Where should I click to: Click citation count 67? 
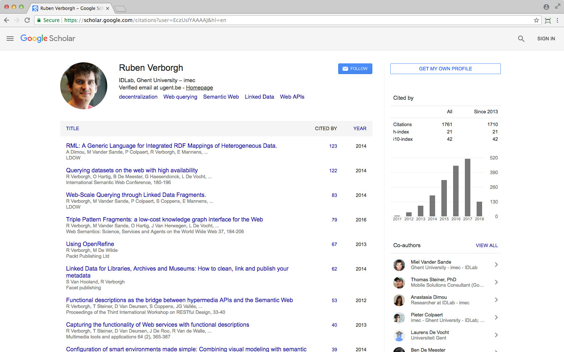point(334,244)
